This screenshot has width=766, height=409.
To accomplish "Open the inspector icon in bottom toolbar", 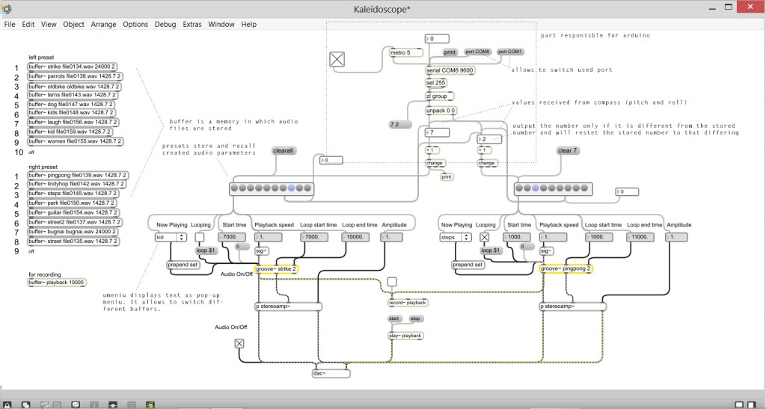I will (94, 405).
